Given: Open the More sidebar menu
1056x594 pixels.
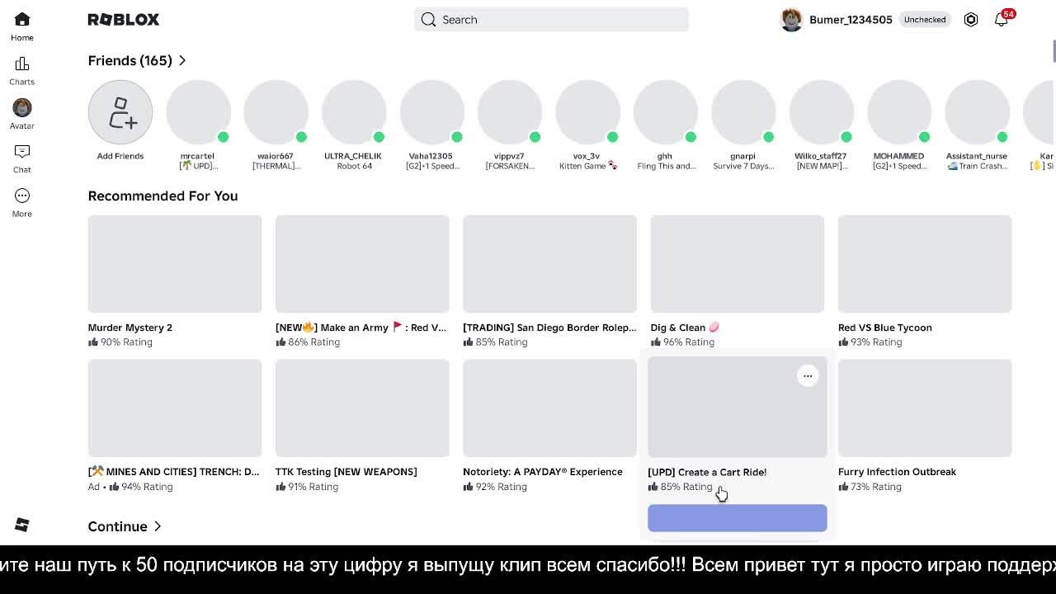Looking at the screenshot, I should (22, 196).
